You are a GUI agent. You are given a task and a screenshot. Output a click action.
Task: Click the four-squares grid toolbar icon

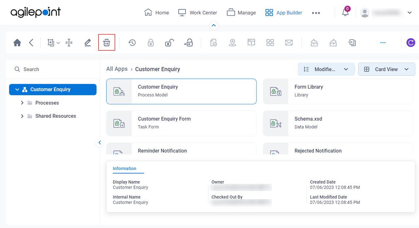pos(270,43)
